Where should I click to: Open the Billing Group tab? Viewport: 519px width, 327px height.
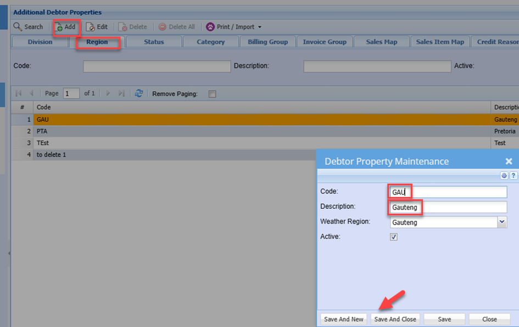(x=267, y=42)
